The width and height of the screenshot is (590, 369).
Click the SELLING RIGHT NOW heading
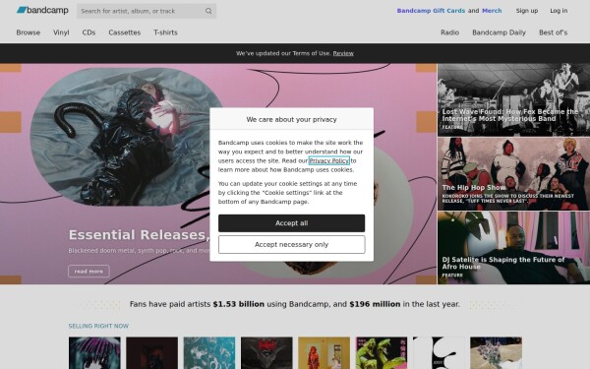98,326
